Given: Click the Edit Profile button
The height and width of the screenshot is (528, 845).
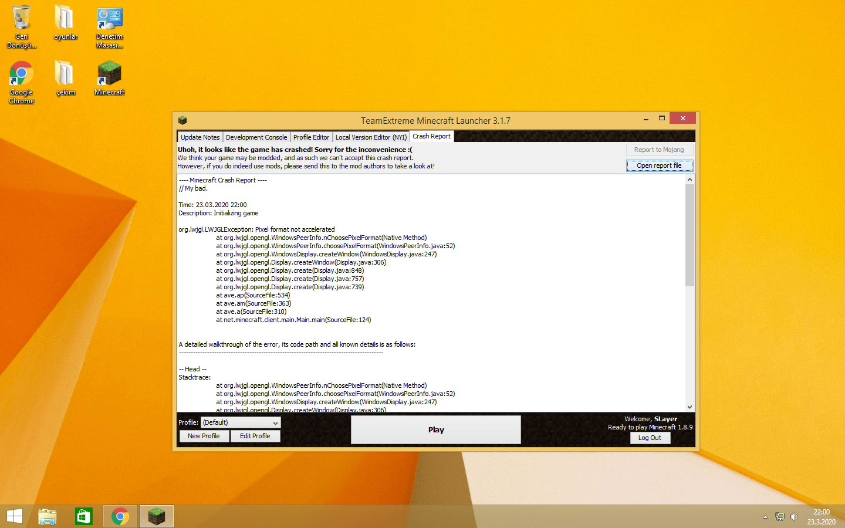Looking at the screenshot, I should click(x=255, y=436).
